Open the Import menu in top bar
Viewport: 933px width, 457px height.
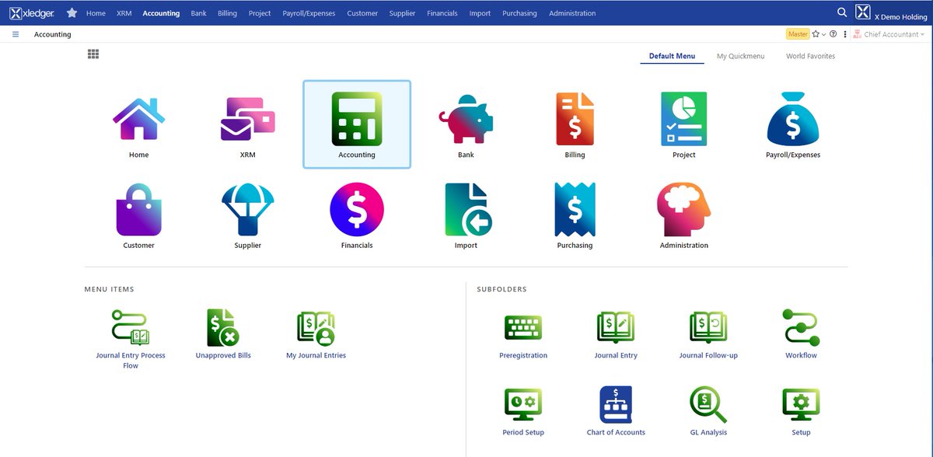(x=480, y=13)
